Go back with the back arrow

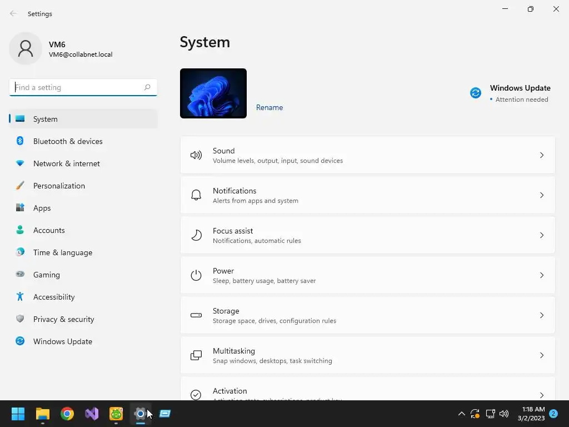click(x=13, y=13)
